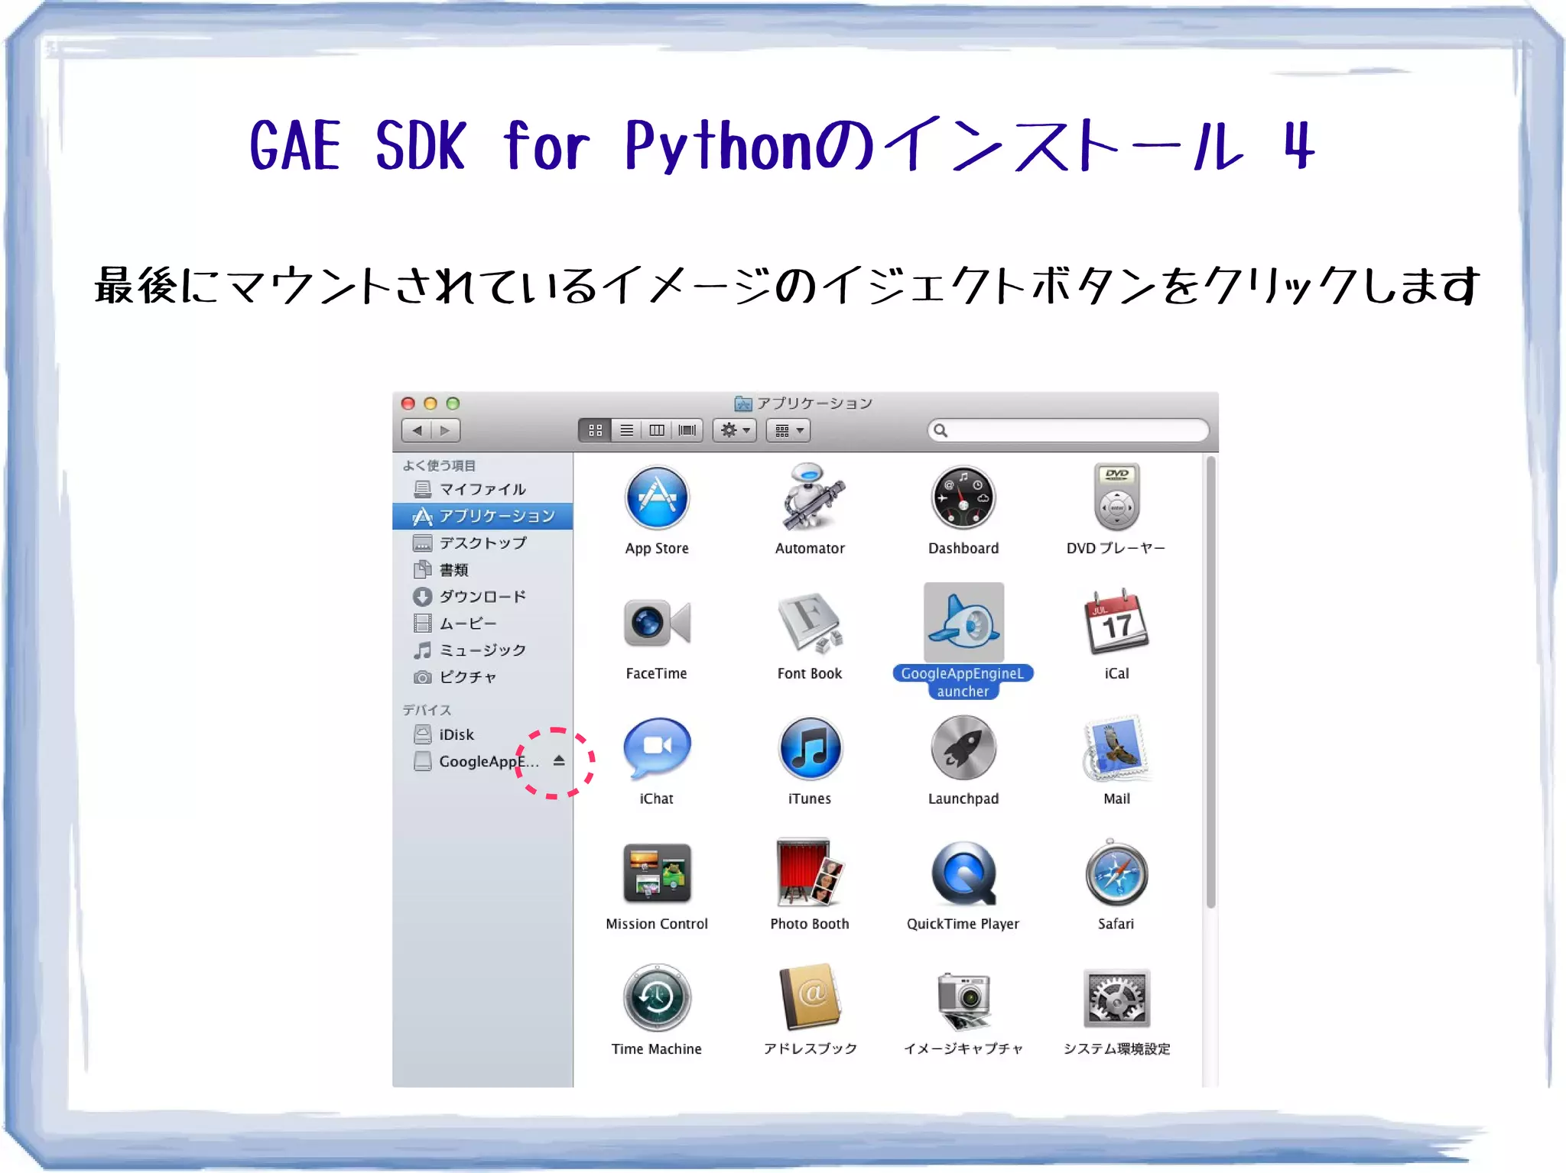The image size is (1566, 1173).
Task: Switch to icon view mode
Action: [x=595, y=430]
